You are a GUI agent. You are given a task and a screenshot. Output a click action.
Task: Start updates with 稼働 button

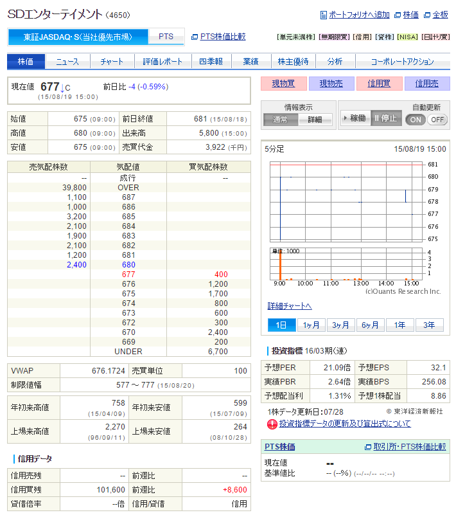click(x=356, y=118)
